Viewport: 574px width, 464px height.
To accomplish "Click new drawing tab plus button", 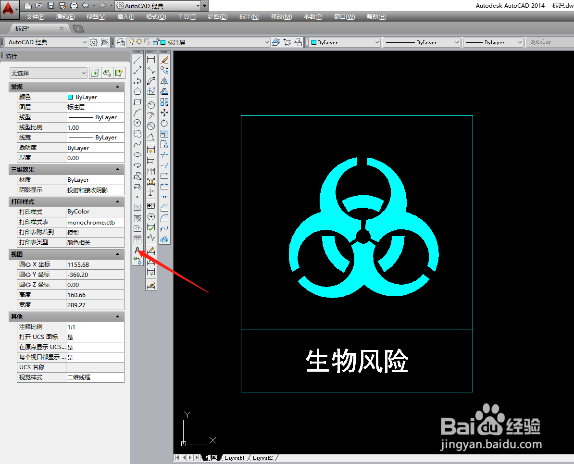I will click(x=78, y=28).
